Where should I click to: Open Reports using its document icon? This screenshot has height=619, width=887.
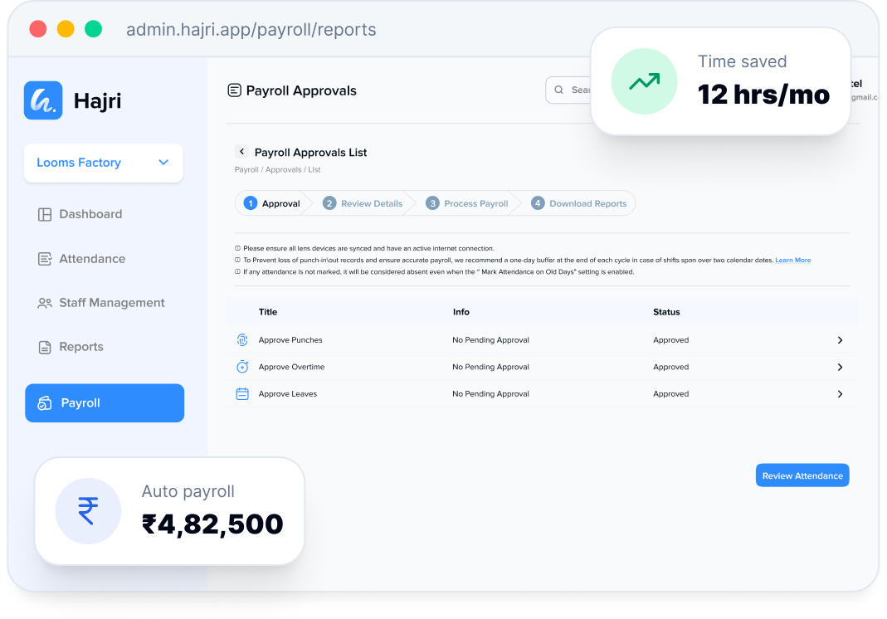click(x=45, y=348)
